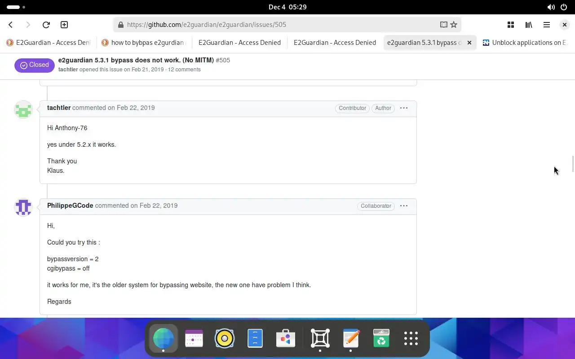
Task: Open the tab overview grid icon
Action: pos(511,25)
